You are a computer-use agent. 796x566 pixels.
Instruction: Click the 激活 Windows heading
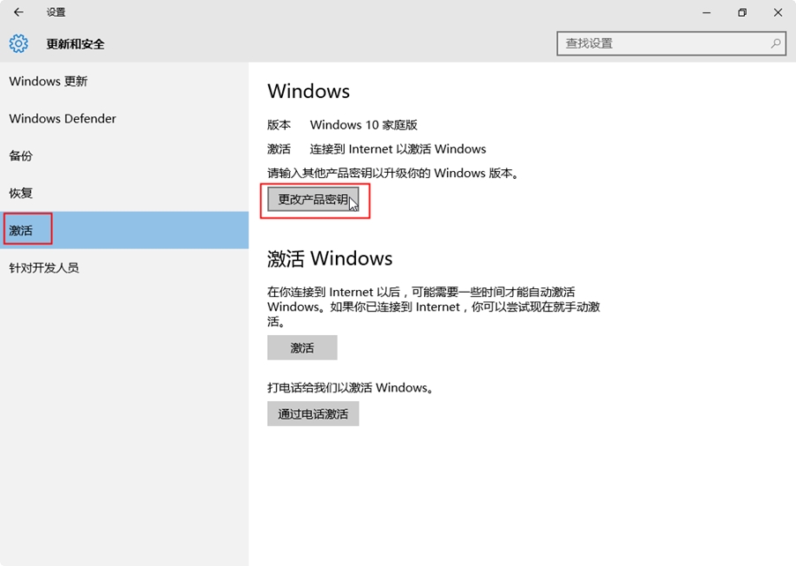coord(330,258)
